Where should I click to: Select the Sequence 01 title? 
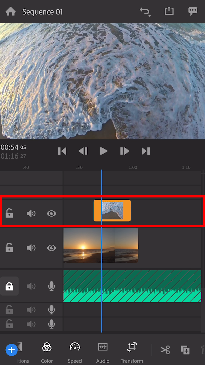click(42, 12)
